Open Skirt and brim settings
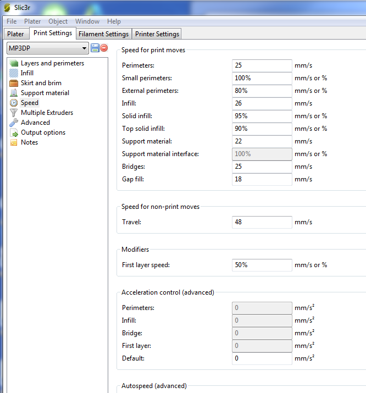This screenshot has width=366, height=393. coord(41,83)
